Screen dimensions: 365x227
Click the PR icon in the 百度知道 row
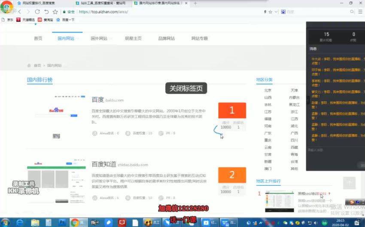tap(161, 198)
